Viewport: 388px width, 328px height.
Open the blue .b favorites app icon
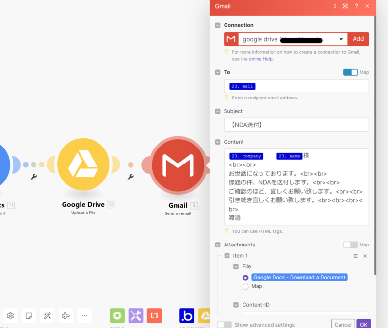(x=187, y=315)
